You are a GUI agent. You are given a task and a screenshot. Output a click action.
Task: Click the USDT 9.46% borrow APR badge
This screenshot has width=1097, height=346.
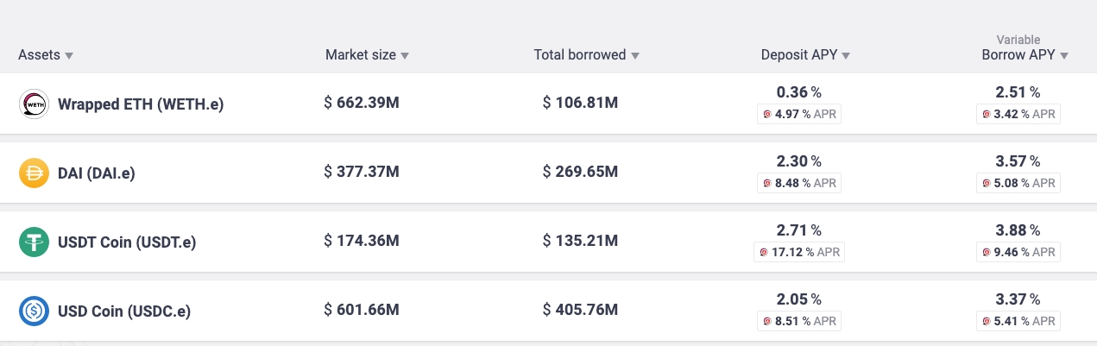pos(1019,252)
